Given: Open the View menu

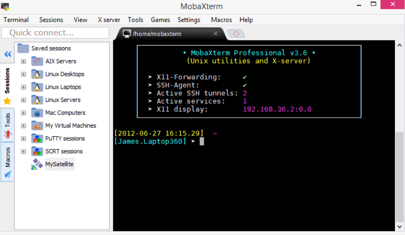Looking at the screenshot, I should coord(80,20).
